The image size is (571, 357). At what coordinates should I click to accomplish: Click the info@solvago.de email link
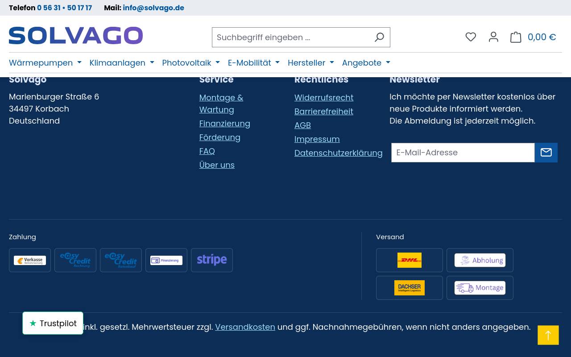click(153, 8)
